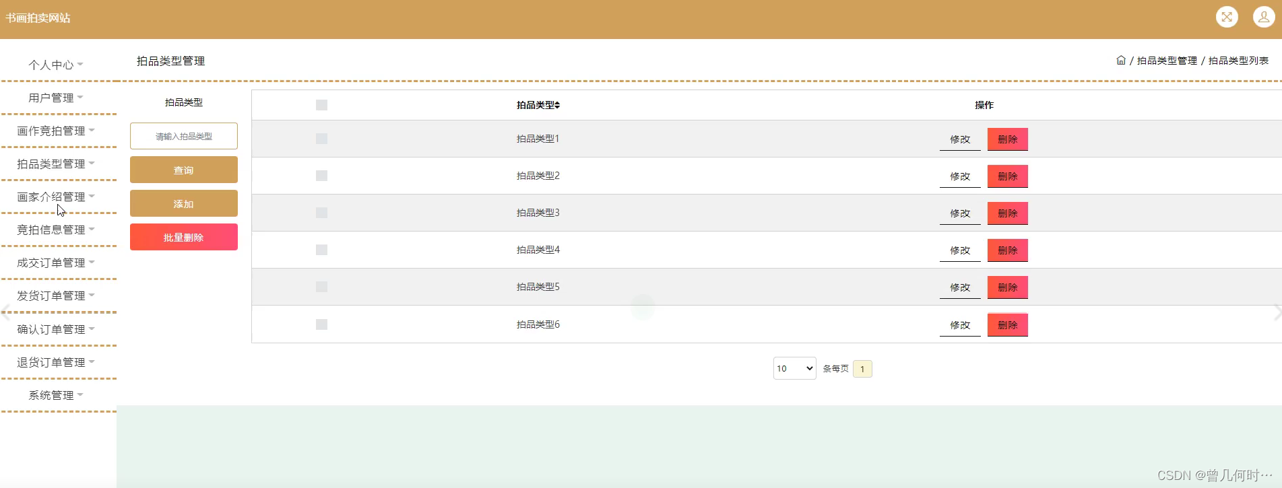
Task: Click 修改 for 拍品类型2
Action: pos(960,176)
